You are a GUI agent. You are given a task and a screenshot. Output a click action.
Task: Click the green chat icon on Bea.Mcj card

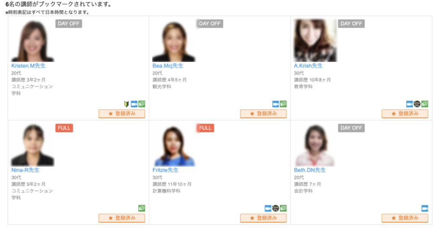click(x=283, y=104)
